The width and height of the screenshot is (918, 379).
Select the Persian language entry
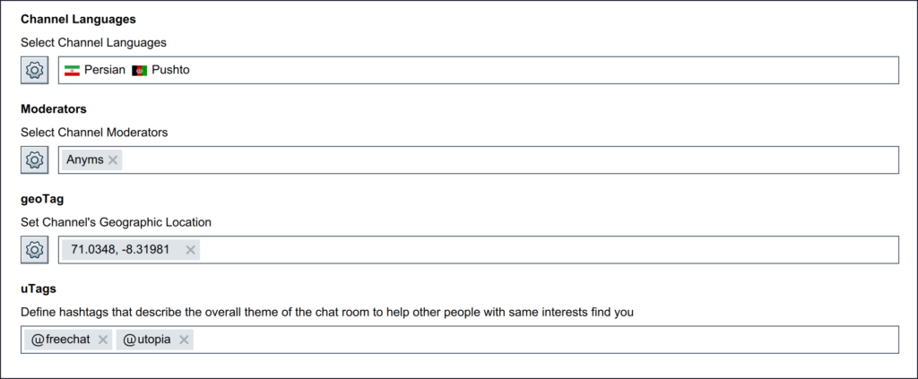104,70
